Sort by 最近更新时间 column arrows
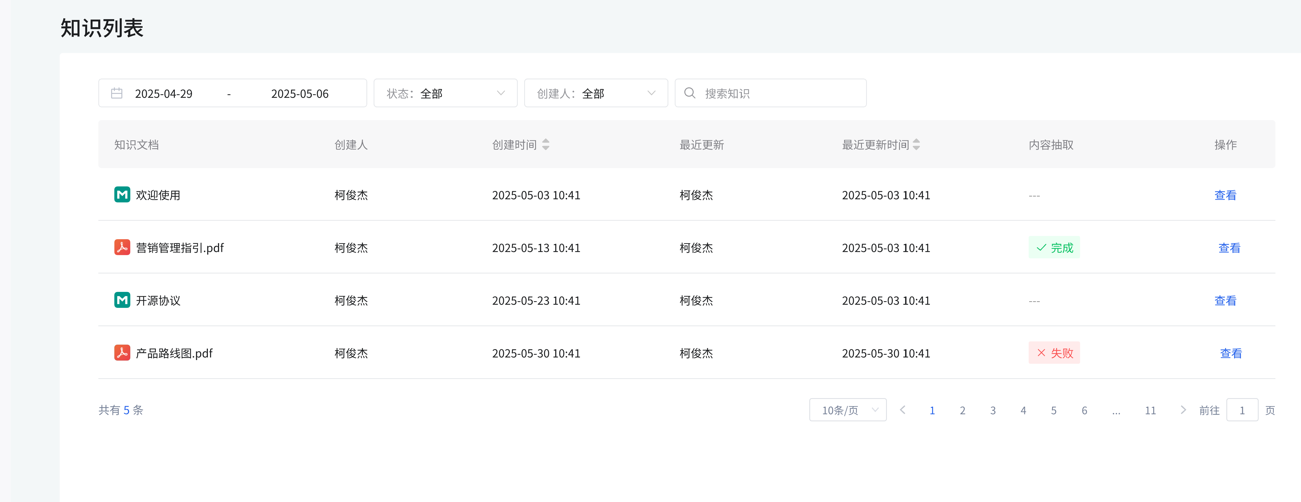 pyautogui.click(x=916, y=145)
